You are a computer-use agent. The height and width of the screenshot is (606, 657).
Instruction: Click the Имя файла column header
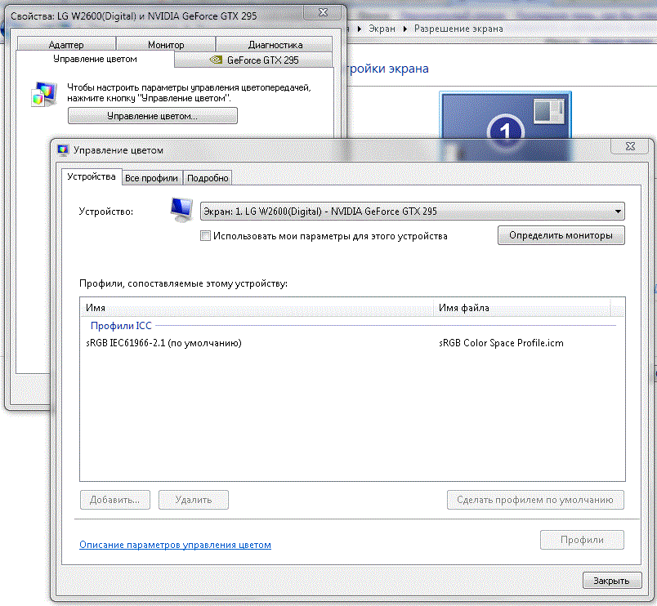(521, 308)
